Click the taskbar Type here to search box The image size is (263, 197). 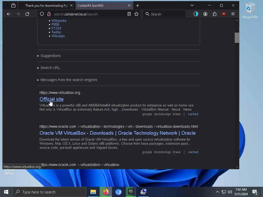pyautogui.click(x=49, y=192)
